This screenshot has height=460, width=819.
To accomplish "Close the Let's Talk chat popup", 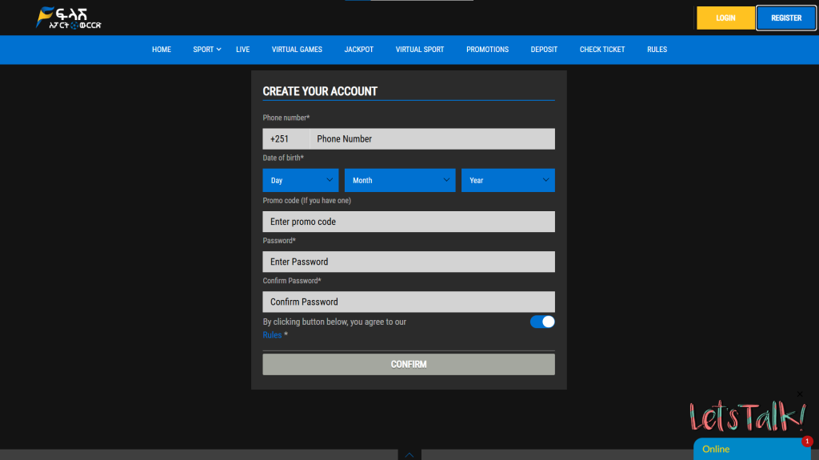I will 800,394.
